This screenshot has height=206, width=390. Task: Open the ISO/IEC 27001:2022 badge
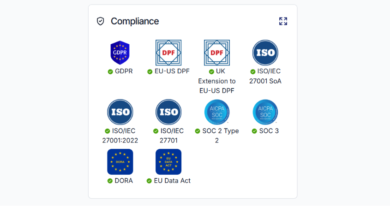120,112
